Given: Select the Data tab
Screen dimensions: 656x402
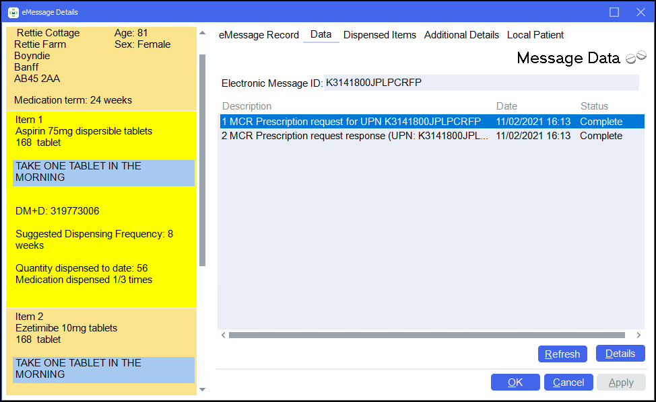Looking at the screenshot, I should pyautogui.click(x=321, y=34).
